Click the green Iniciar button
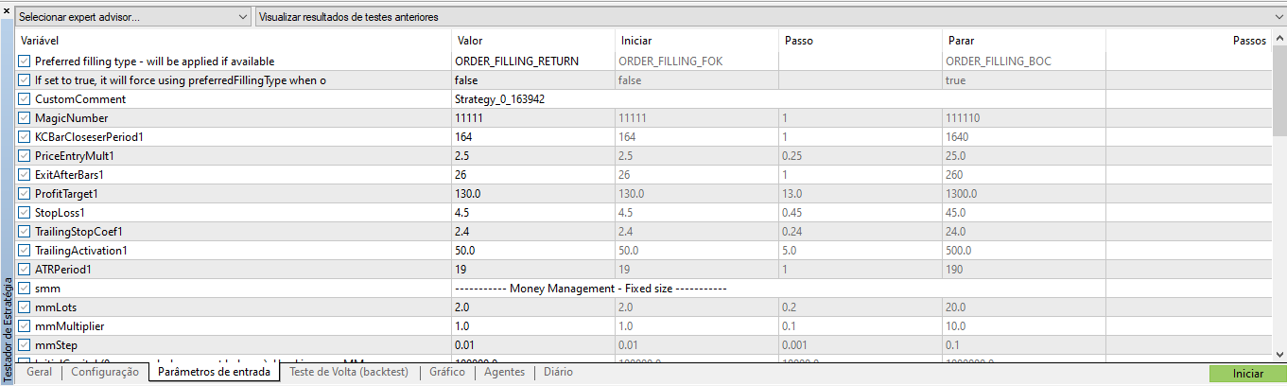Viewport: 1287px width, 386px height. [1247, 374]
